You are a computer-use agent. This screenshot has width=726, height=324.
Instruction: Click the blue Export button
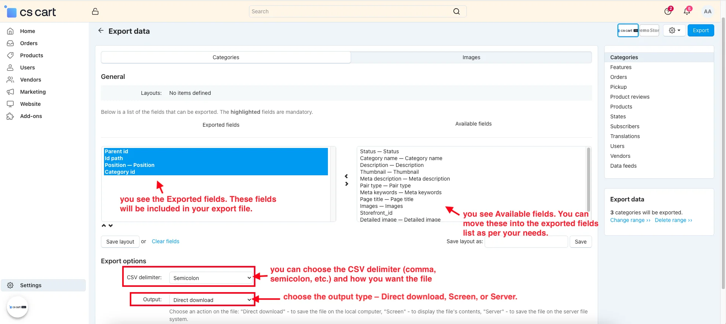point(701,30)
